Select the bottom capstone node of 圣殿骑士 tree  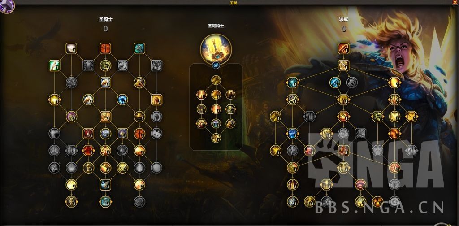(216, 138)
